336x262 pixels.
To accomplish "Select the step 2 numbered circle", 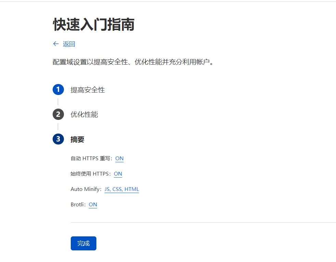I will coord(58,114).
